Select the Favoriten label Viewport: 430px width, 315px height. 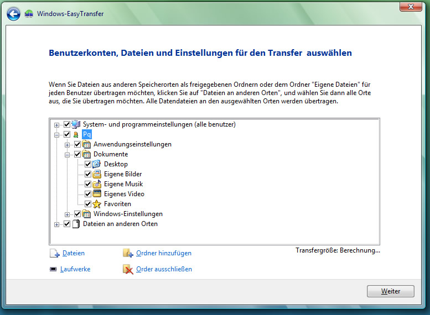pos(117,204)
